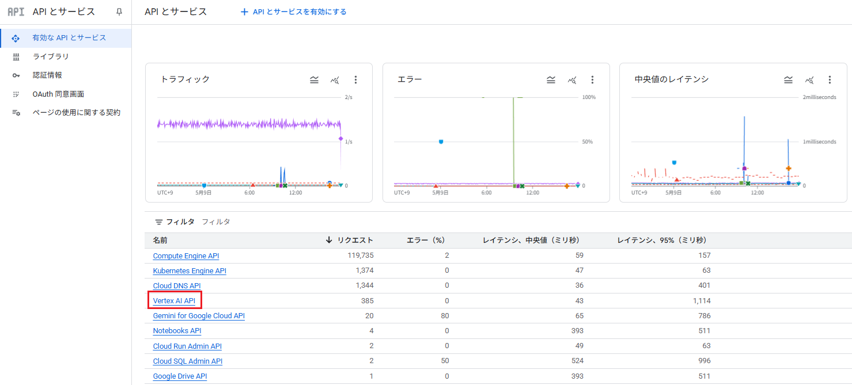The height and width of the screenshot is (385, 852).
Task: Open the three-dot menu of エラー chart
Action: click(x=592, y=80)
